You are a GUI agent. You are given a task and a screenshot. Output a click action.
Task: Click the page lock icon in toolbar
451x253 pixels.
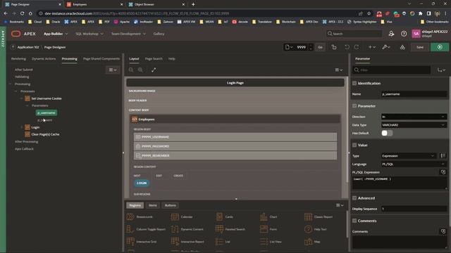tap(334, 47)
